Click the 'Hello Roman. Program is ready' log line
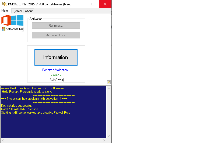 pyautogui.click(x=27, y=92)
